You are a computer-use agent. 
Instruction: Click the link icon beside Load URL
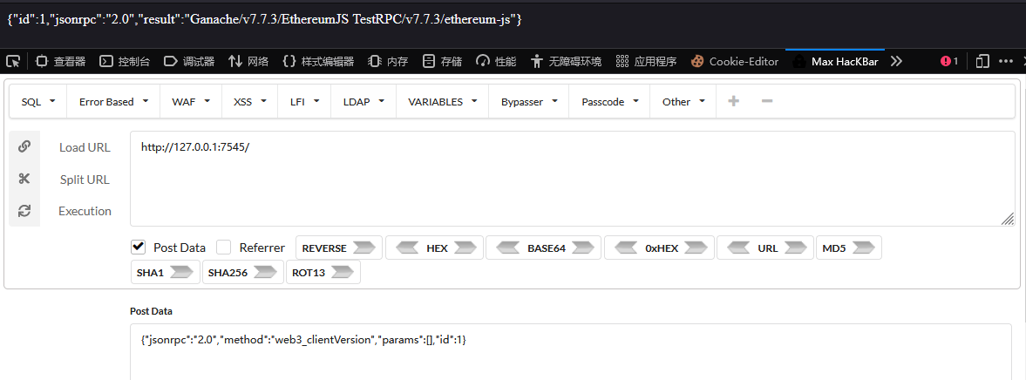pyautogui.click(x=24, y=146)
